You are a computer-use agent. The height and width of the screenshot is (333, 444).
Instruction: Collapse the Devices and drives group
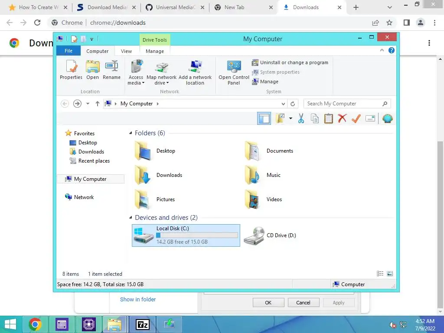pos(130,218)
